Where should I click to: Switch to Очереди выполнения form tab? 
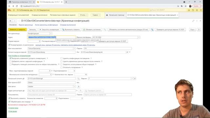[68, 25]
